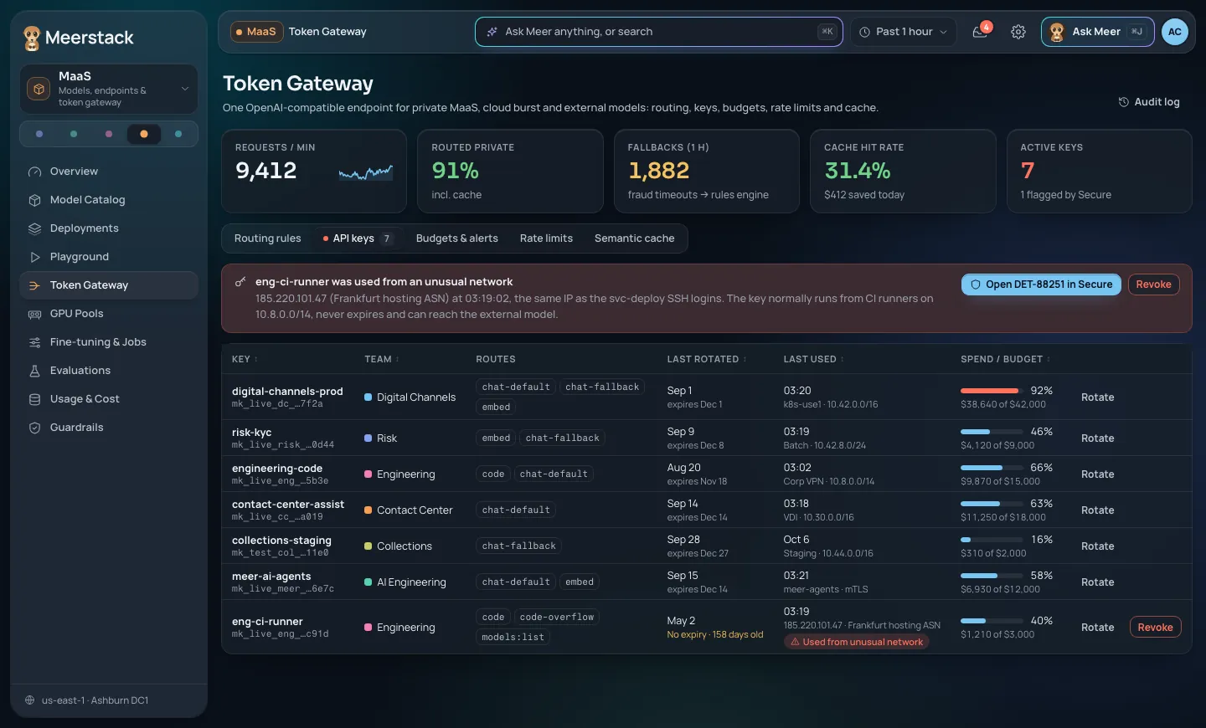Sort table by LAST ROTATED column
1206x728 pixels.
click(708, 359)
